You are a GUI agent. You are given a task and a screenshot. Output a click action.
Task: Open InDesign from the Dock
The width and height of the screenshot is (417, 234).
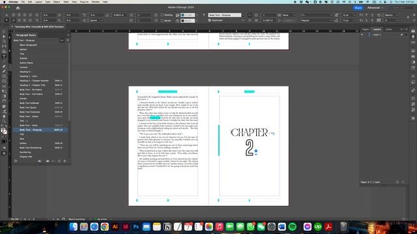[x=126, y=227]
